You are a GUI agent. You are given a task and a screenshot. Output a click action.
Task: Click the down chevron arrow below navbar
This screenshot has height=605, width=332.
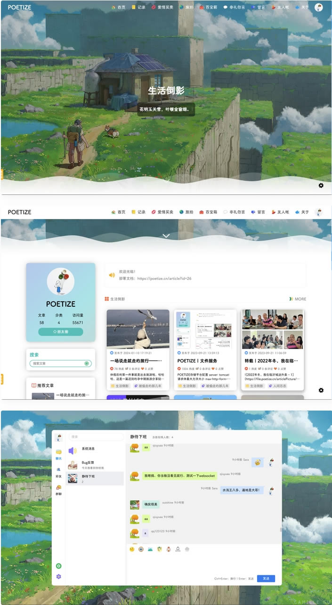[166, 235]
